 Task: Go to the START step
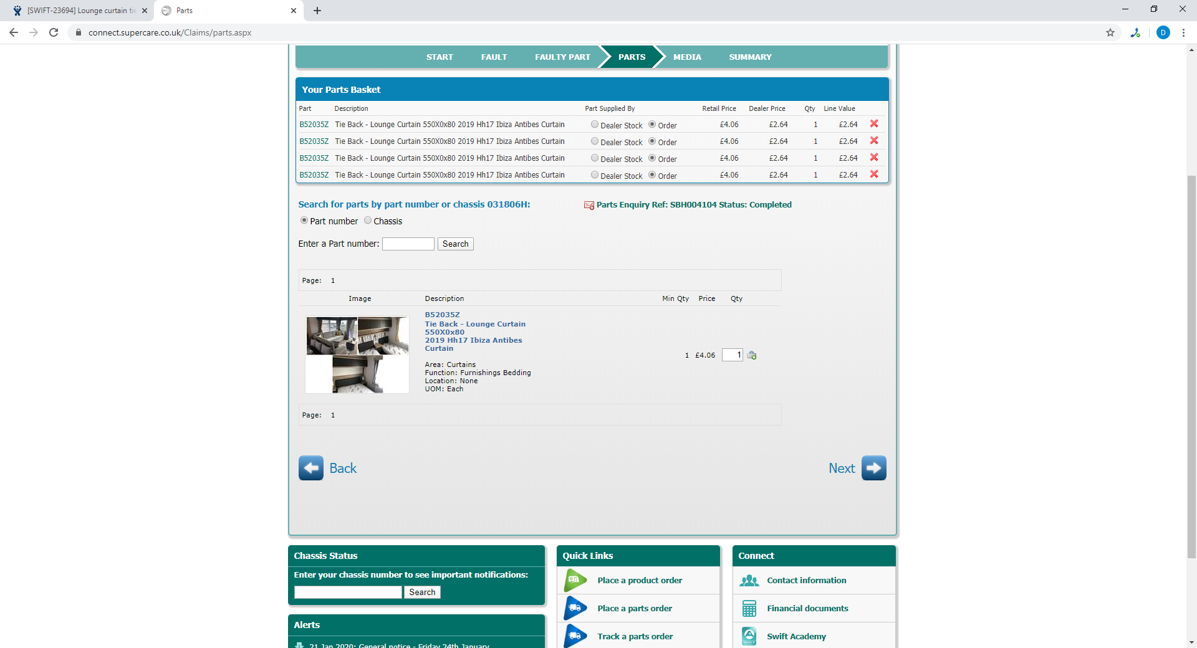click(x=440, y=57)
